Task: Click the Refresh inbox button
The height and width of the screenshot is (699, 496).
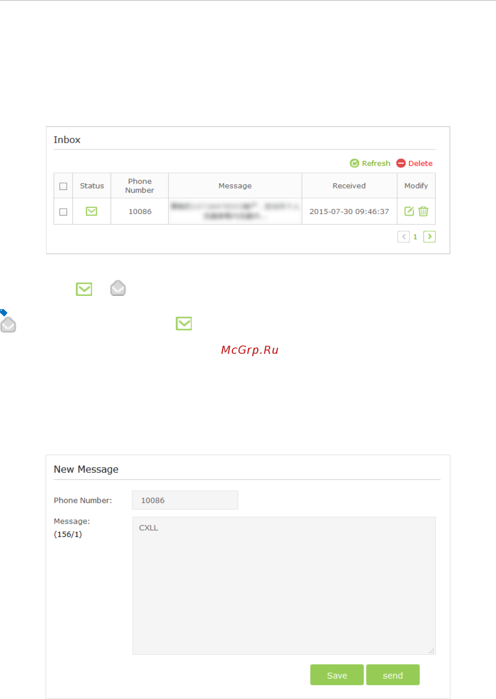Action: tap(370, 163)
